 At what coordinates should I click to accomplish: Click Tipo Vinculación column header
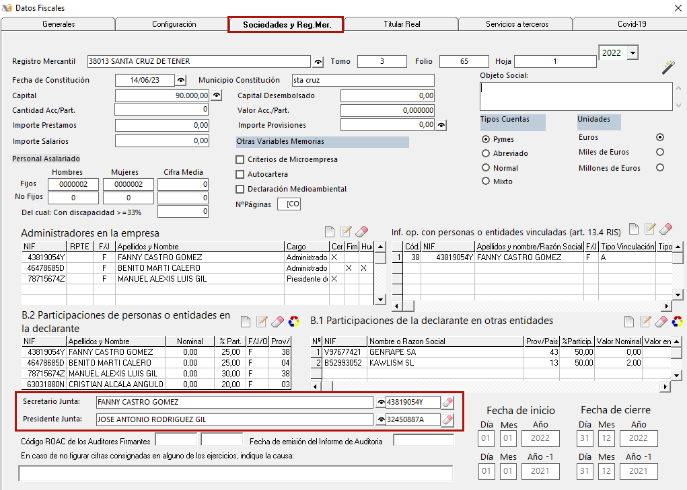(627, 247)
